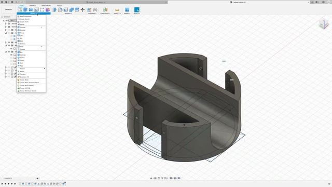
Task: Pick Box primitive in Create menu
Action: tap(31, 52)
